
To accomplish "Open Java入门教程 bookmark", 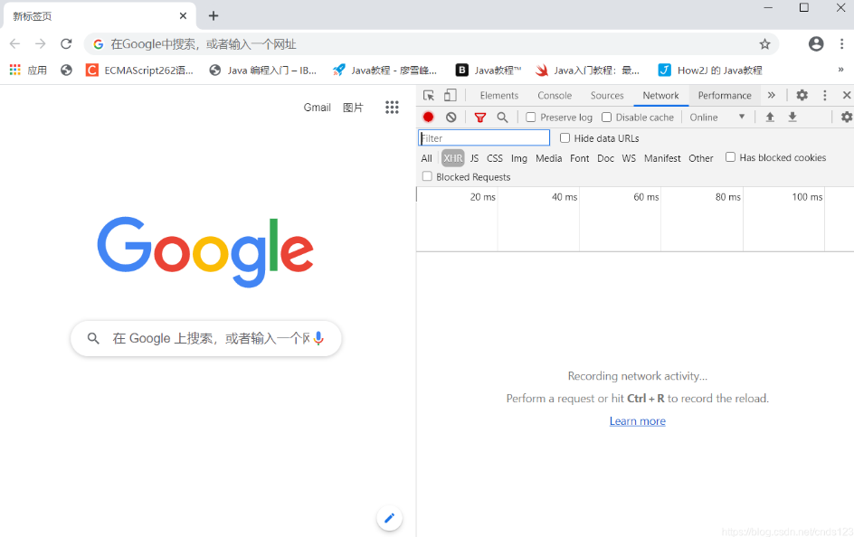I will 588,70.
